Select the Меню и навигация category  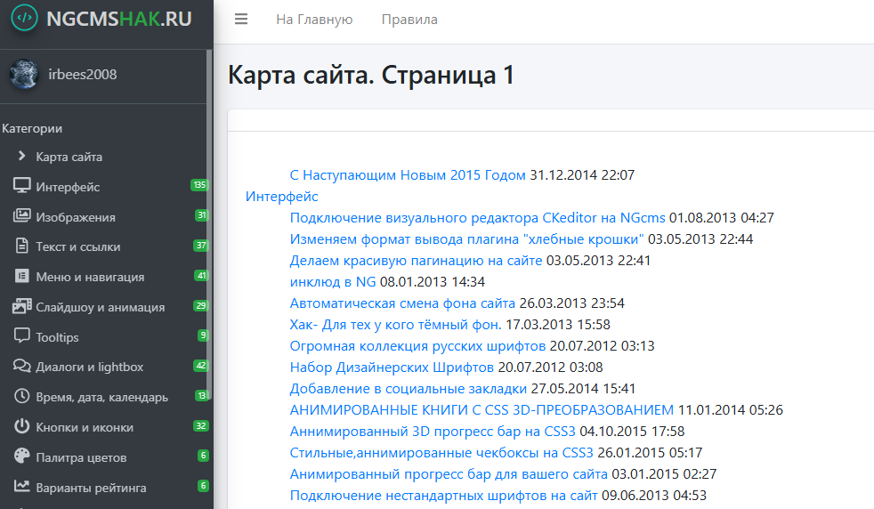coord(90,277)
